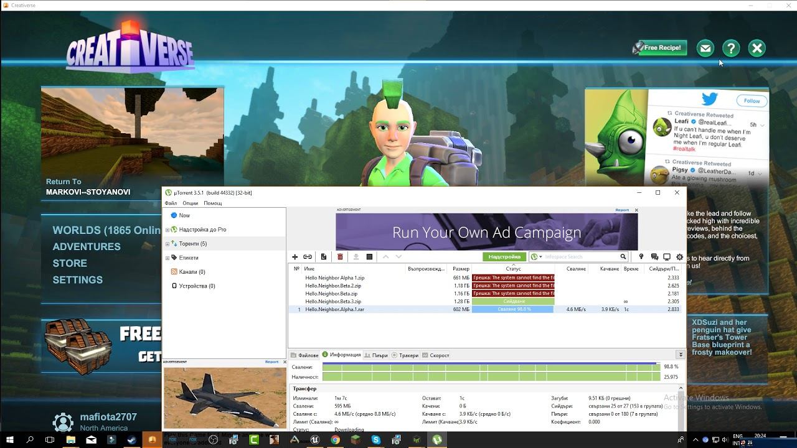The width and height of the screenshot is (797, 448).
Task: Sort torrents by the Статус column header
Action: click(513, 269)
